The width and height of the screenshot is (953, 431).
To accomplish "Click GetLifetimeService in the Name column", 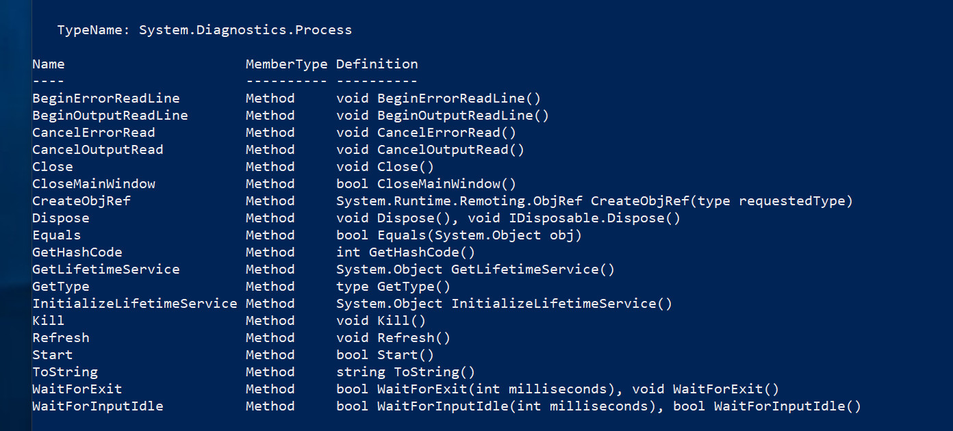I will [106, 270].
